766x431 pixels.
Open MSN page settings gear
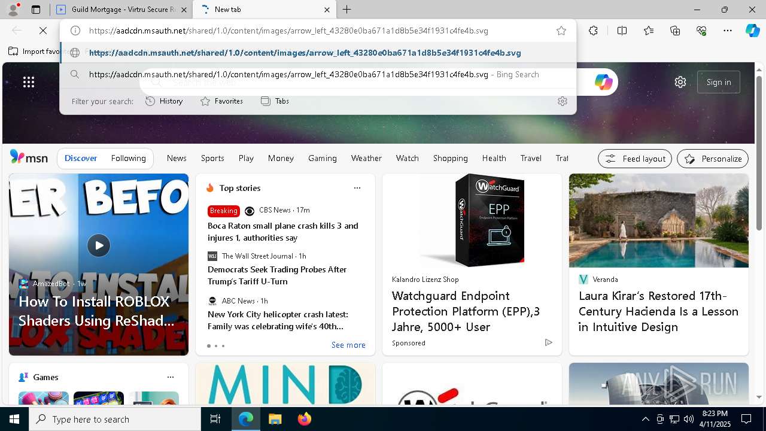click(x=680, y=82)
